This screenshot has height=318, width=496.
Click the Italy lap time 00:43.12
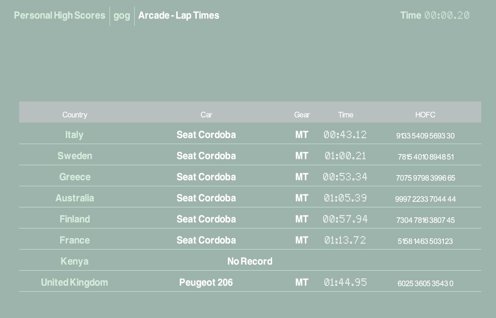point(345,135)
